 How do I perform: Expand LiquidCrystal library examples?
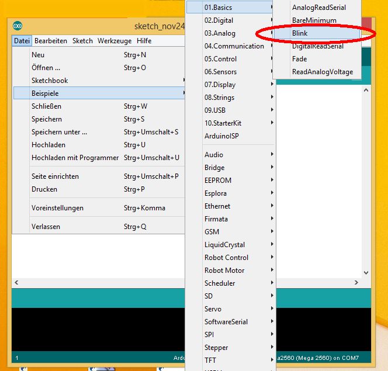click(x=231, y=245)
